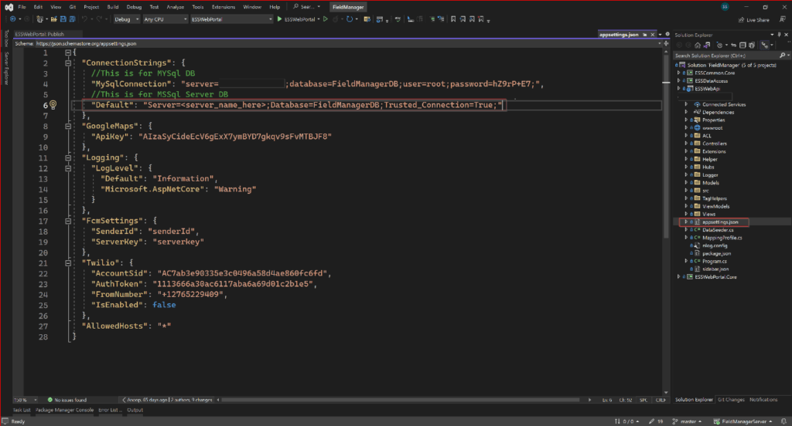
Task: Collapse the FcmSettings block on line 17
Action: click(68, 221)
